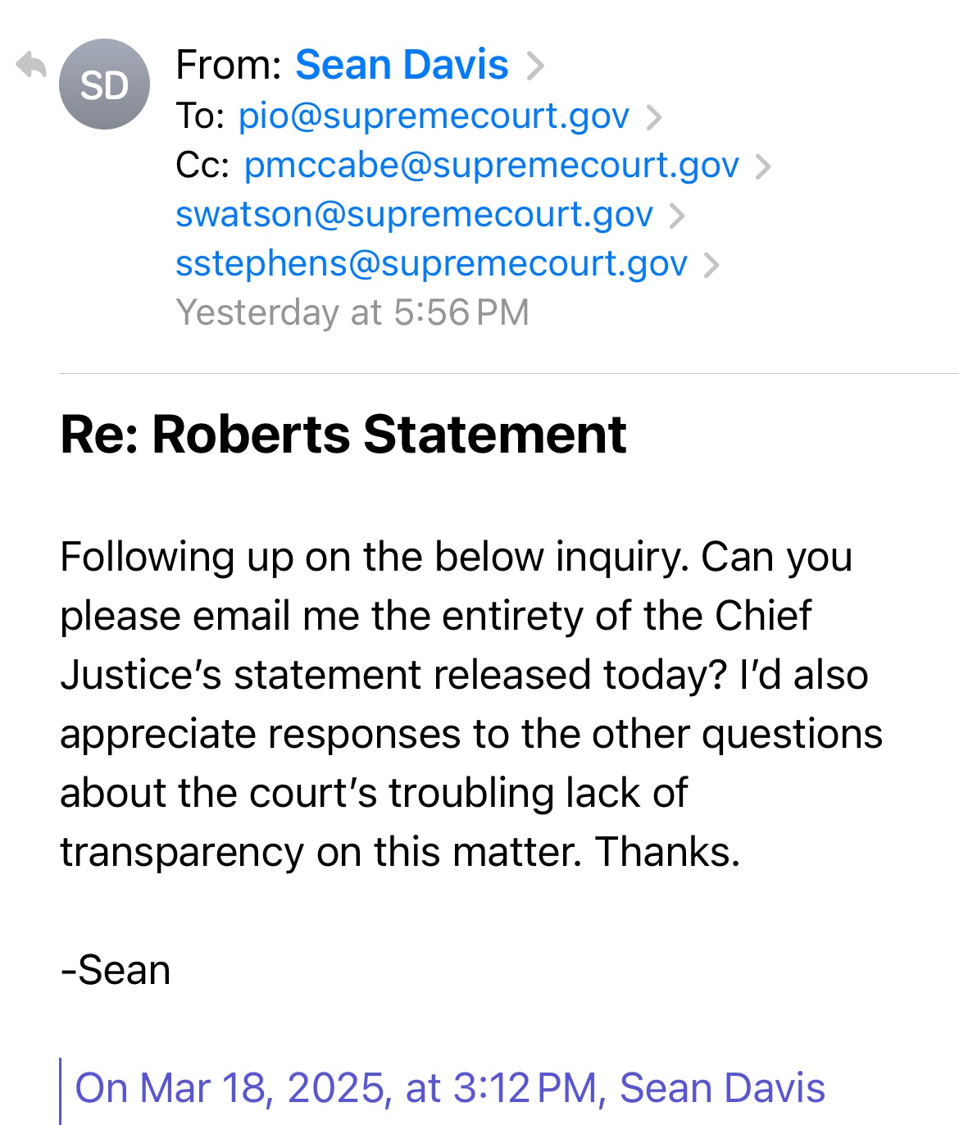The image size is (959, 1125).
Task: Tap the Yesterday at 5:56 PM timestamp
Action: tap(352, 312)
